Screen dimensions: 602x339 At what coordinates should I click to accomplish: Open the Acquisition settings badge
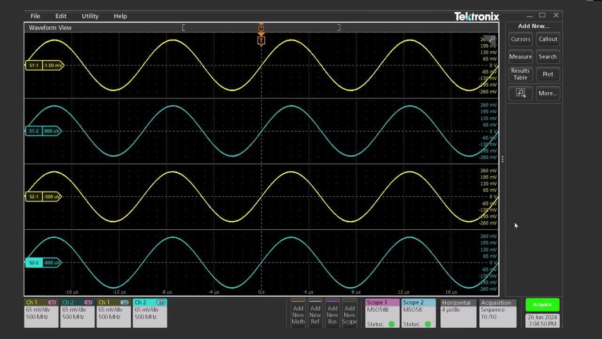(x=498, y=313)
